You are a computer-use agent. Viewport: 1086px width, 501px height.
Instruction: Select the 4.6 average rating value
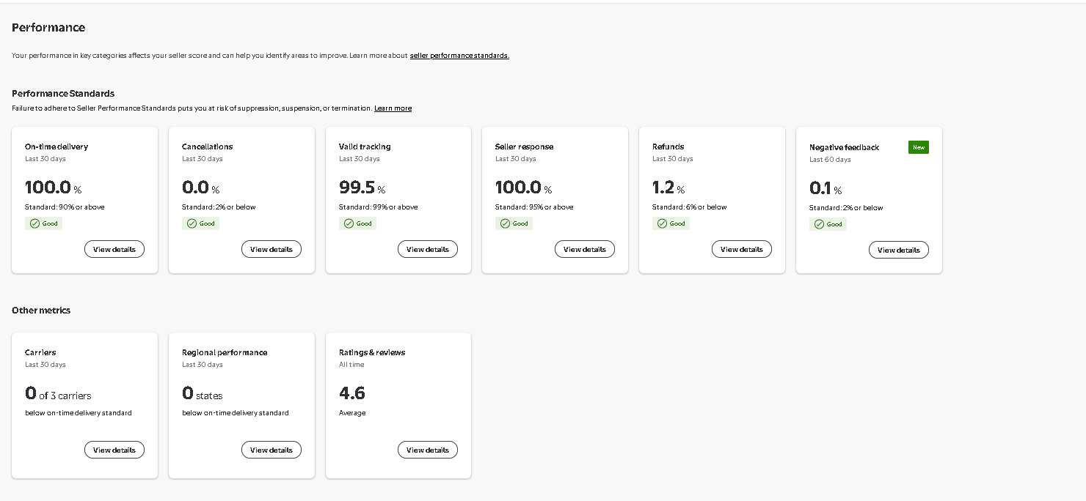click(352, 393)
